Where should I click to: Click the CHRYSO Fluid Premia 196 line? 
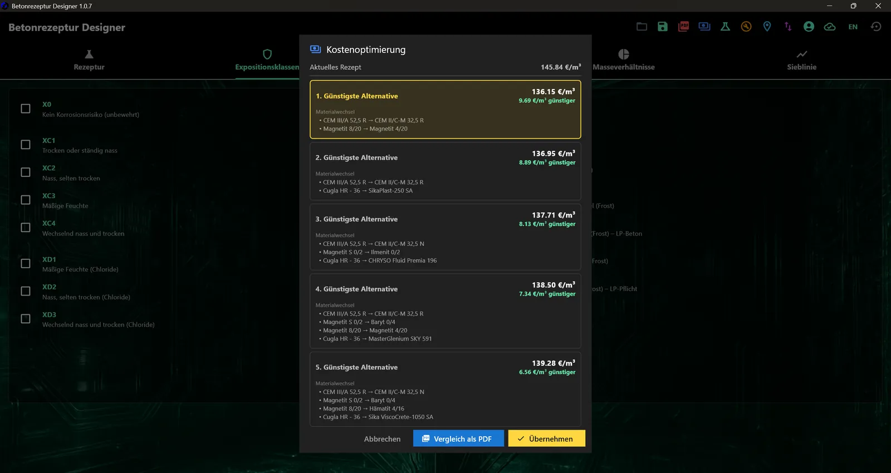coord(378,260)
